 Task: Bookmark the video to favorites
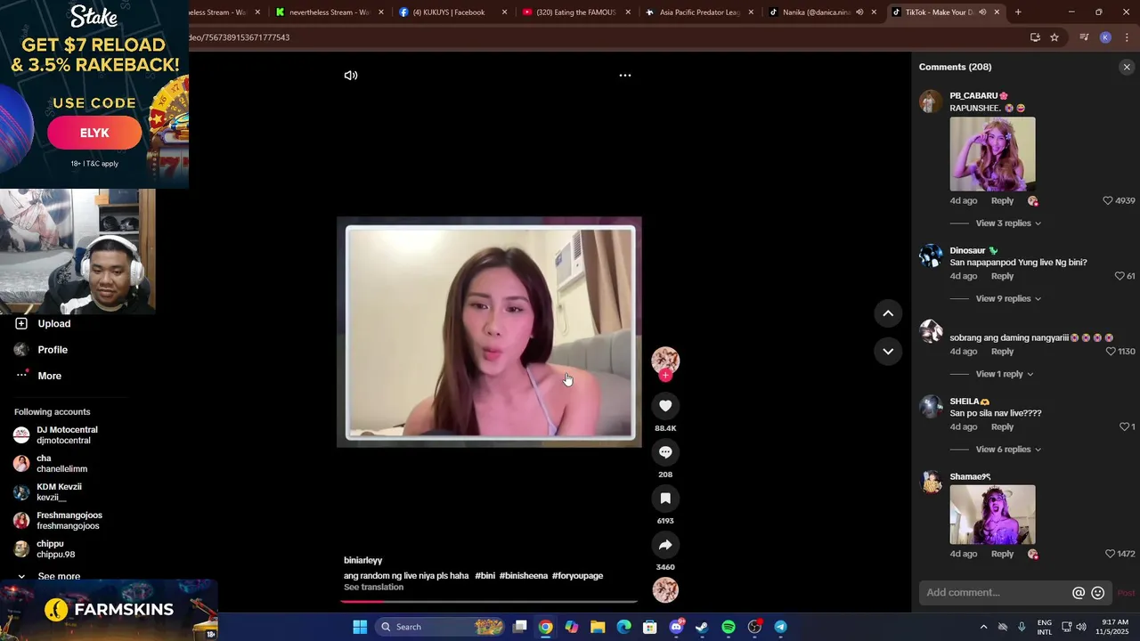point(665,499)
